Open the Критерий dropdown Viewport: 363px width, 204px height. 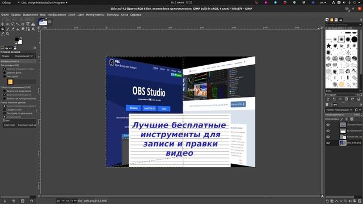(19, 125)
